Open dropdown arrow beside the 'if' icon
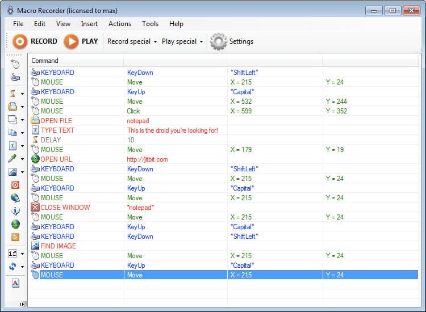Image resolution: width=426 pixels, height=312 pixels. (x=22, y=254)
